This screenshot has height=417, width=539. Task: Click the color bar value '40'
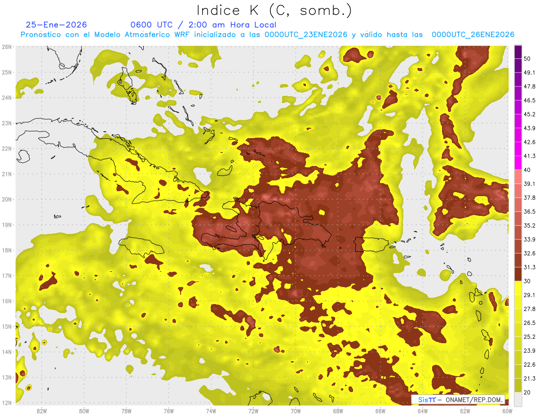point(528,170)
